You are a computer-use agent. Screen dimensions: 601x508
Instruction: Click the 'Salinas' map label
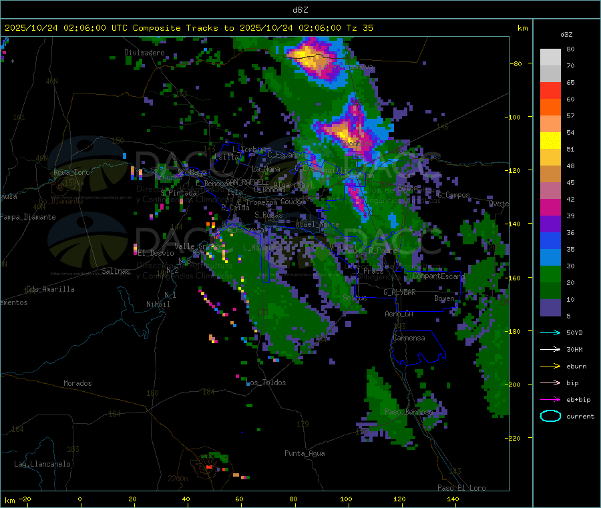coord(116,271)
